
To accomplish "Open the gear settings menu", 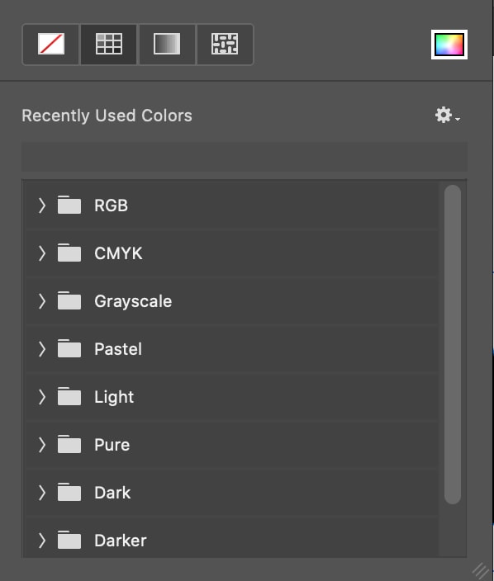I will point(447,116).
